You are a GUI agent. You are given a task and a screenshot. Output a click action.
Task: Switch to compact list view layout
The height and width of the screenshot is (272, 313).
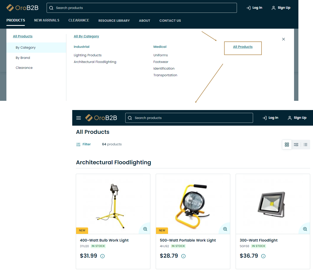(x=305, y=145)
